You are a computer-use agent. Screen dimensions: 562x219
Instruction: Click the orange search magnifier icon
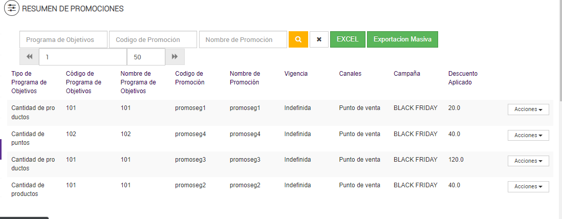tap(298, 39)
